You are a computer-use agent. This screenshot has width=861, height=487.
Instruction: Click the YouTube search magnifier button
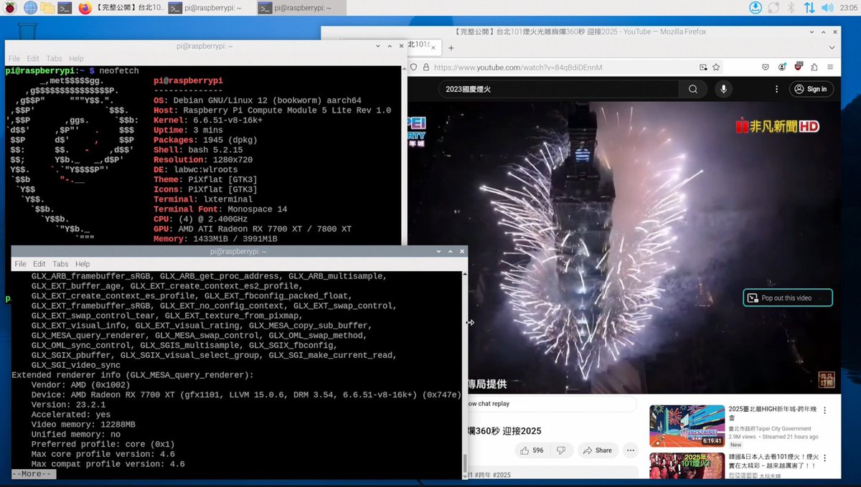click(693, 89)
